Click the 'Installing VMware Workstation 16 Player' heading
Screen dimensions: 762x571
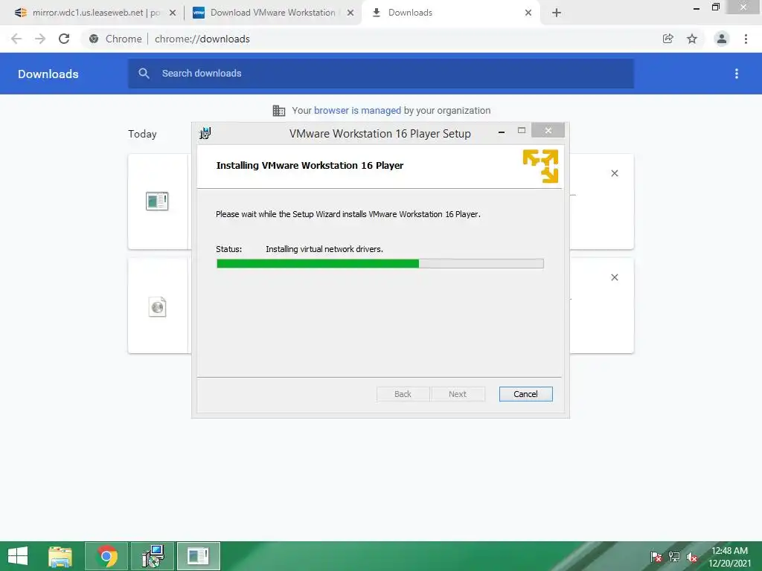310,166
